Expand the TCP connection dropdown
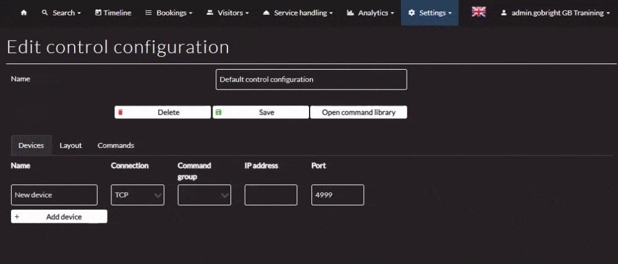This screenshot has height=264, width=618. [137, 195]
